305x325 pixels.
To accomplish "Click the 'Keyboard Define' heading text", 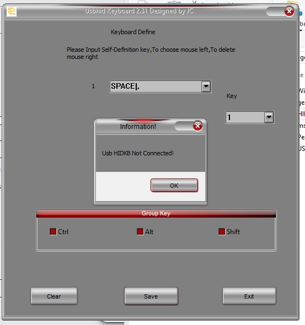I will tap(133, 32).
